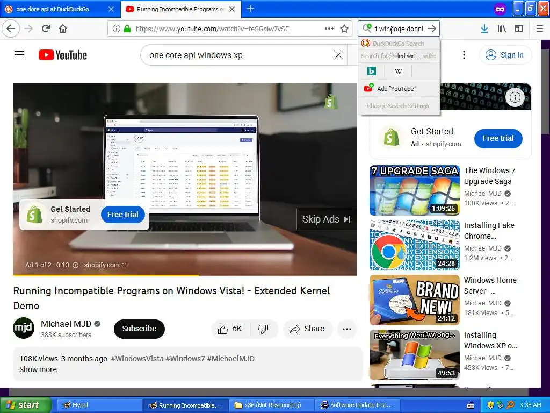Open the mjd channel avatar
550x413 pixels.
24,328
